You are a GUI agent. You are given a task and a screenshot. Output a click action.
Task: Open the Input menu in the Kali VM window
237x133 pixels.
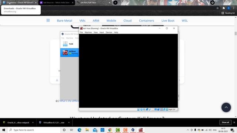click(101, 32)
